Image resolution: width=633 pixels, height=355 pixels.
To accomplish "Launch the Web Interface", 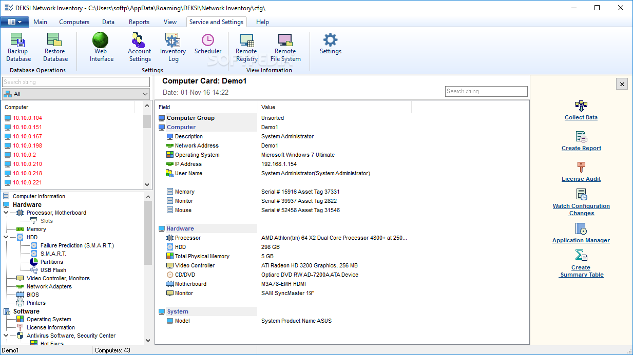I will (101, 47).
